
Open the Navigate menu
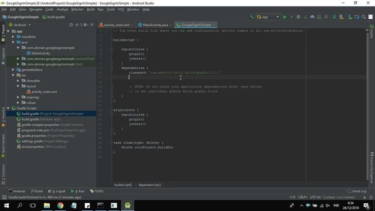pos(36,9)
